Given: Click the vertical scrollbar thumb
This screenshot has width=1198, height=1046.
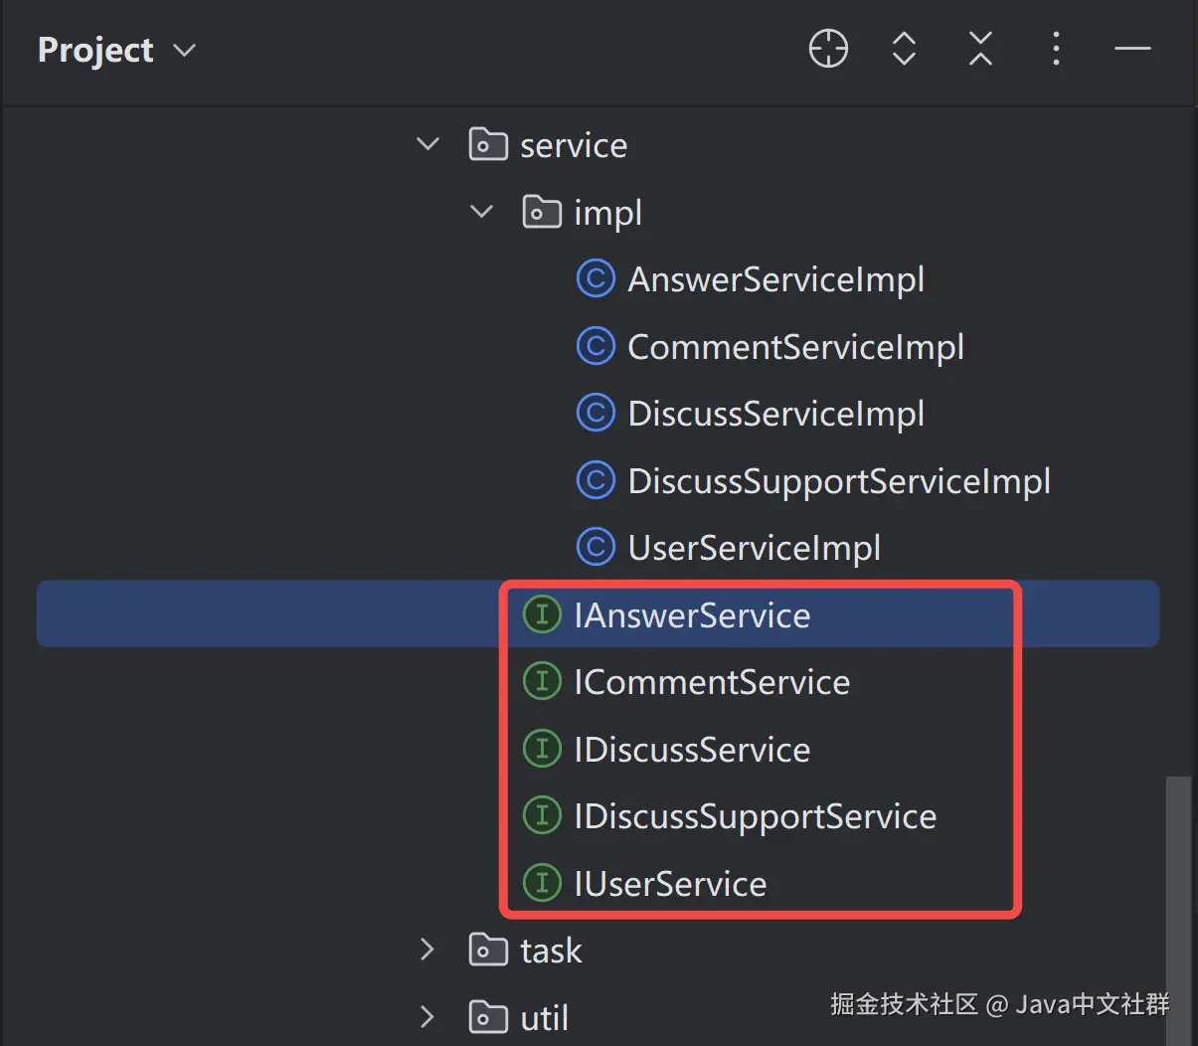Looking at the screenshot, I should (1178, 905).
